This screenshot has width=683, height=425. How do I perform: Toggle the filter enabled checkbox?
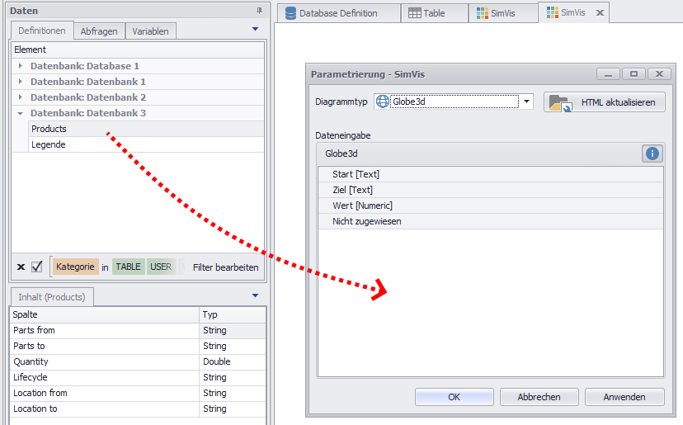[x=37, y=267]
